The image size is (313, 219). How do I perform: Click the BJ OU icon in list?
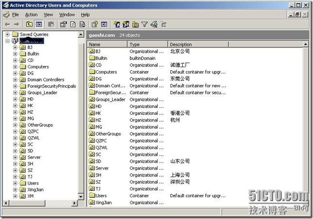tap(92, 51)
